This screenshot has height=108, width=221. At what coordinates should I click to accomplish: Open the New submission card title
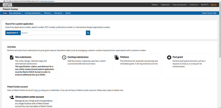23,57
